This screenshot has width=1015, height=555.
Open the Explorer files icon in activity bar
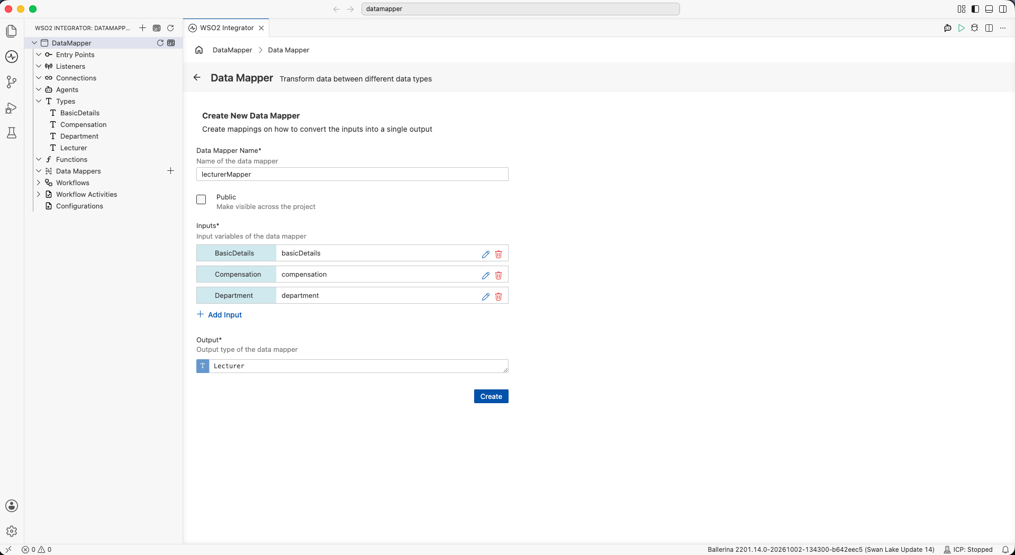(x=12, y=31)
